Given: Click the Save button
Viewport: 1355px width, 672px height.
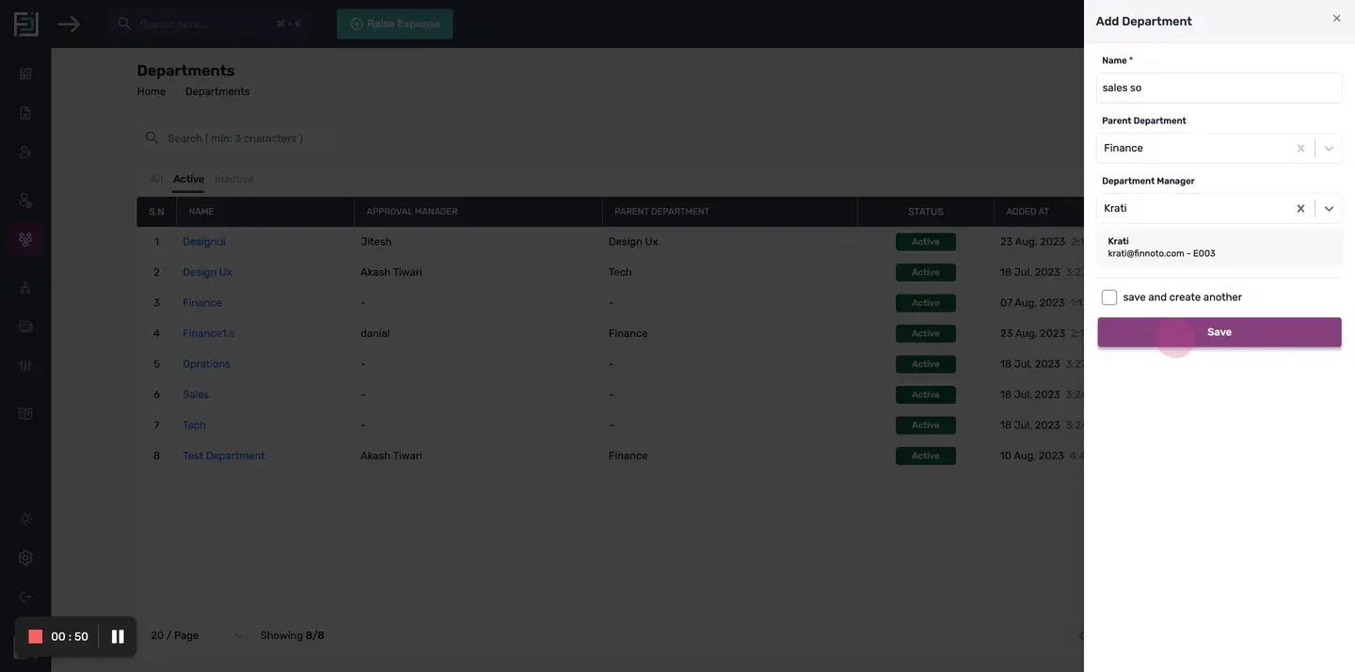Looking at the screenshot, I should coord(1219,332).
